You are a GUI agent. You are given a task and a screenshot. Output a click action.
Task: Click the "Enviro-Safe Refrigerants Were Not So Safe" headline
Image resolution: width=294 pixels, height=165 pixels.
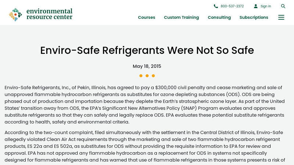pos(147,50)
